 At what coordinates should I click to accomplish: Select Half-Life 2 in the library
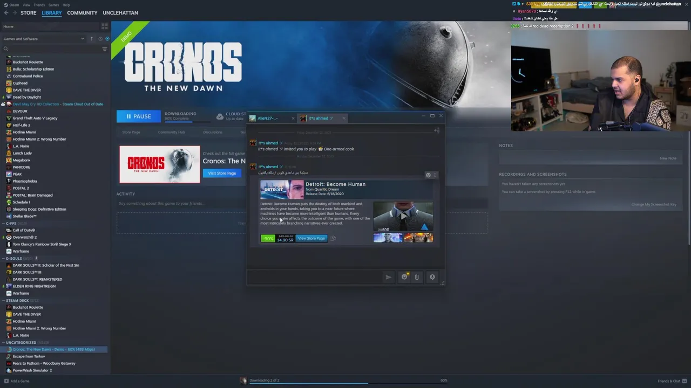22,125
